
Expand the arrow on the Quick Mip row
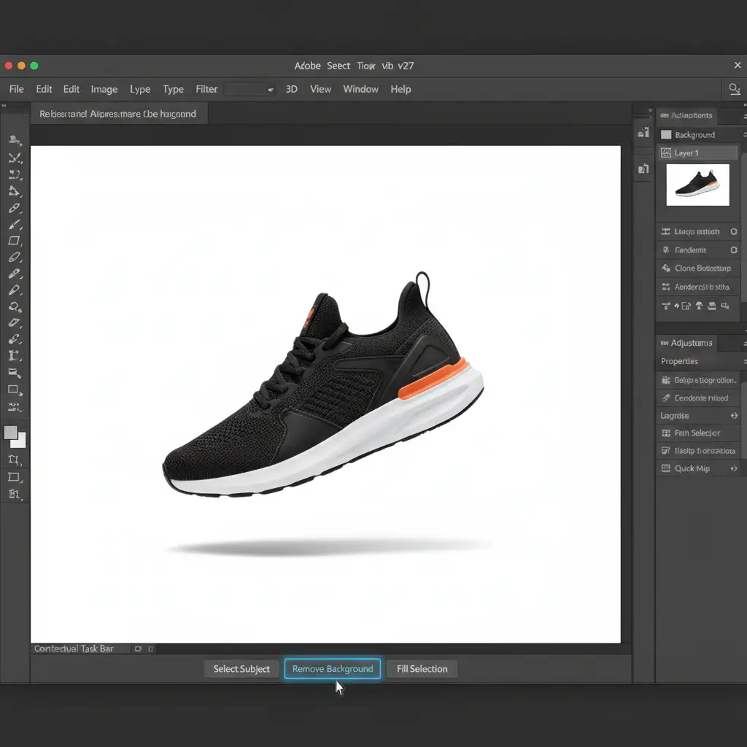tap(734, 468)
